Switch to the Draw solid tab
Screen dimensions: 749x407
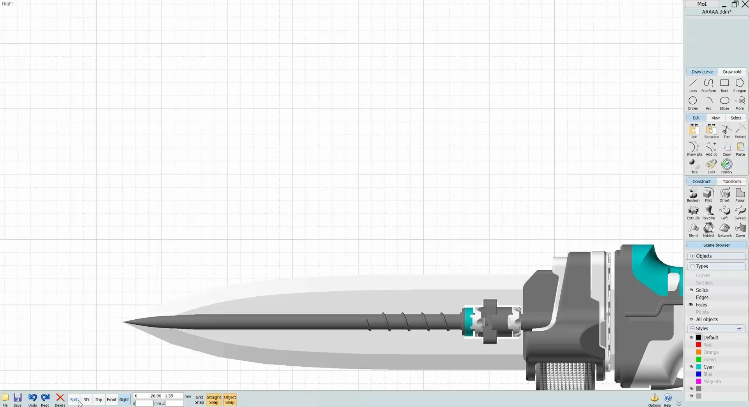pyautogui.click(x=732, y=72)
